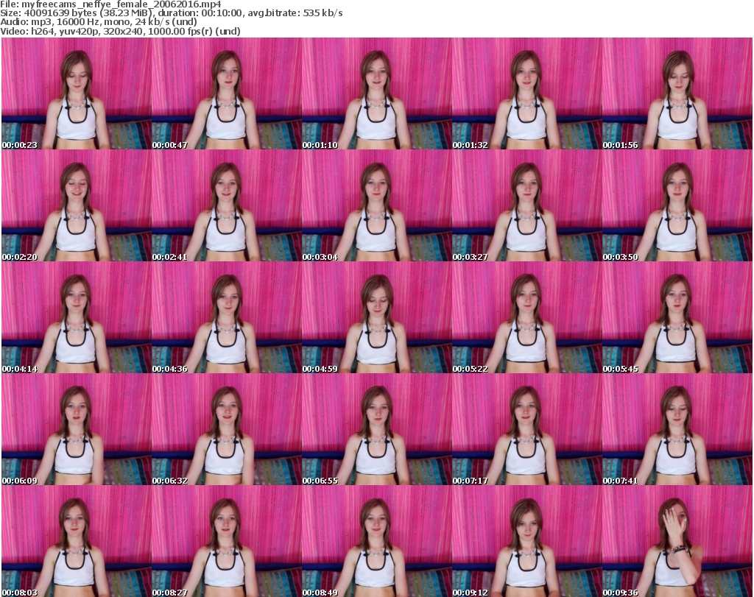Screen dimensions: 754x597
Task: Click the Audio mp3 info line
Action: point(99,22)
